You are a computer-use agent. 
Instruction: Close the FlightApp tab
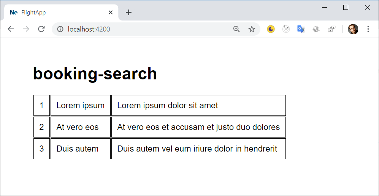click(111, 12)
